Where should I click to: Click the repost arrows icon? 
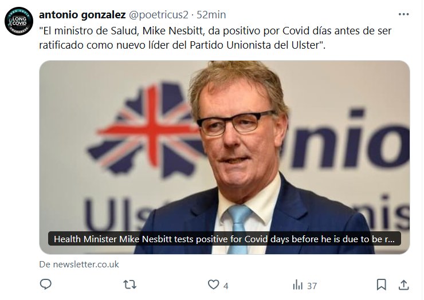pyautogui.click(x=130, y=285)
